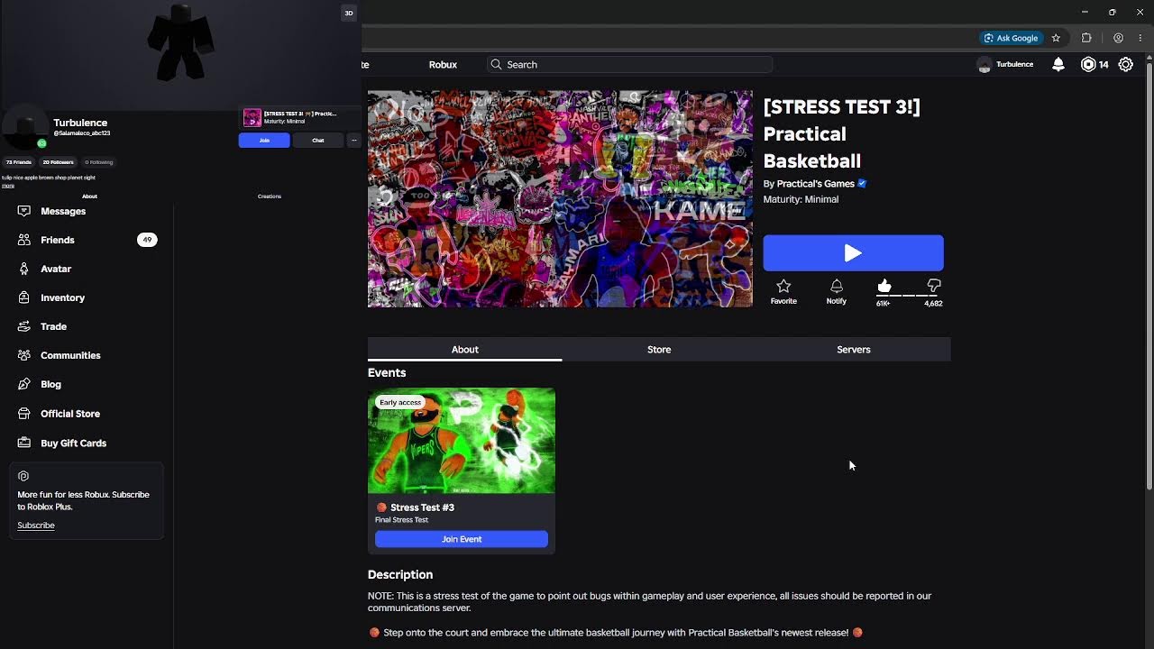Open the Robux menu in top nav
The width and height of the screenshot is (1154, 649).
(443, 65)
